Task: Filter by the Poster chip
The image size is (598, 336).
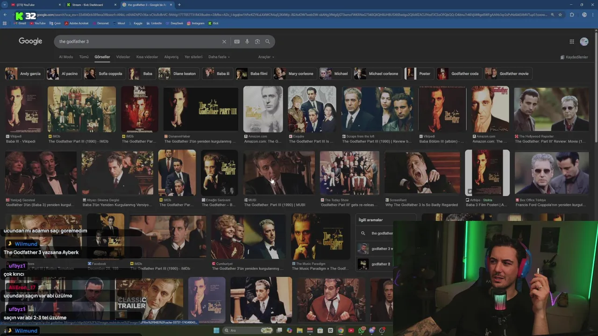Action: [x=419, y=74]
